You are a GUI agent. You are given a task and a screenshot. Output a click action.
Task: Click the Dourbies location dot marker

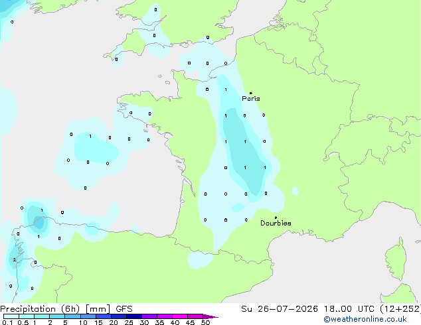coord(276,218)
